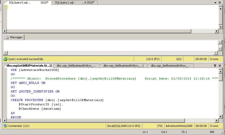Screen dimensions: 225x135
Task: Switch to the SQLQuery1.sql tab
Action: (x=74, y=3)
